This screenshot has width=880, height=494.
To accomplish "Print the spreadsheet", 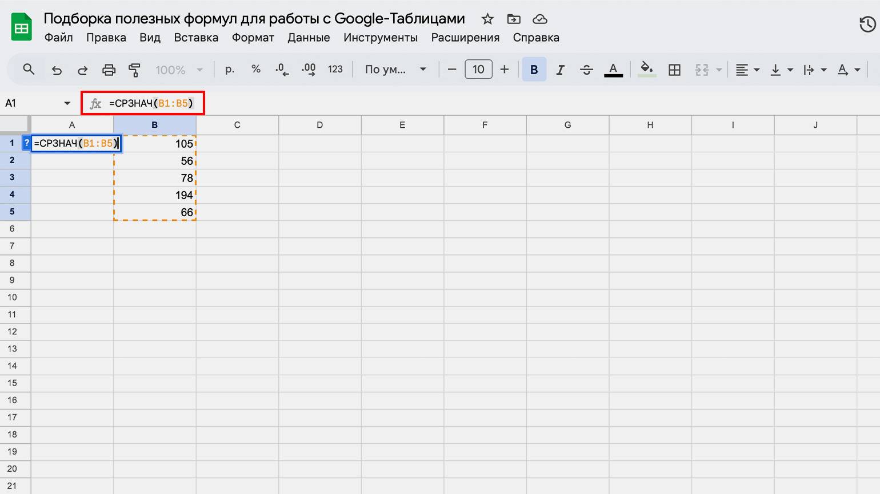I will [109, 70].
